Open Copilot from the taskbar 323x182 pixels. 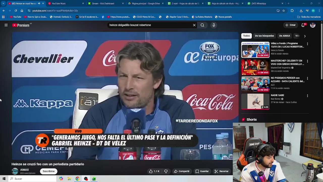[x=61, y=179]
